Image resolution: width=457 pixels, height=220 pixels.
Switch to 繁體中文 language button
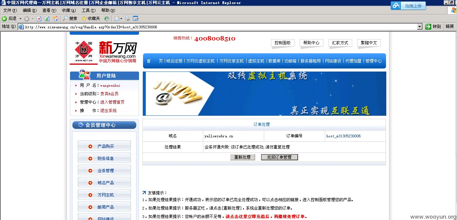(369, 43)
